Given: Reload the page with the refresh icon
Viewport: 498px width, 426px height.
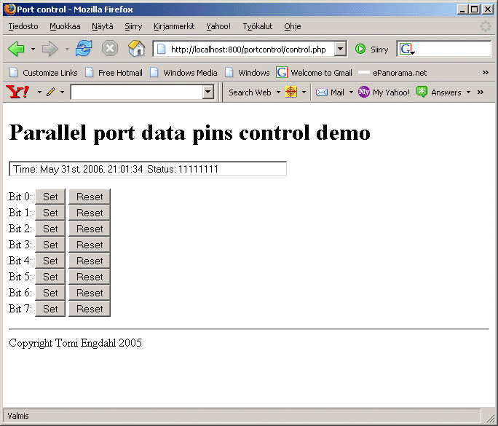Looking at the screenshot, I should pos(84,49).
